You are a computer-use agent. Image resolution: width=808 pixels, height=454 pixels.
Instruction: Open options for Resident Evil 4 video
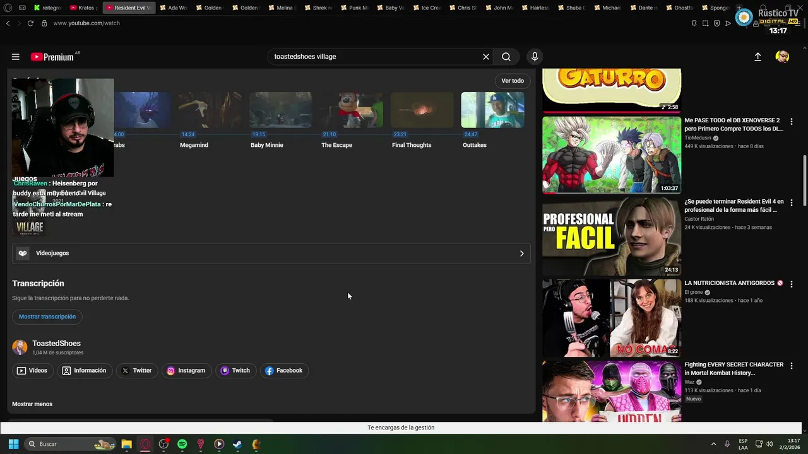pos(792,202)
